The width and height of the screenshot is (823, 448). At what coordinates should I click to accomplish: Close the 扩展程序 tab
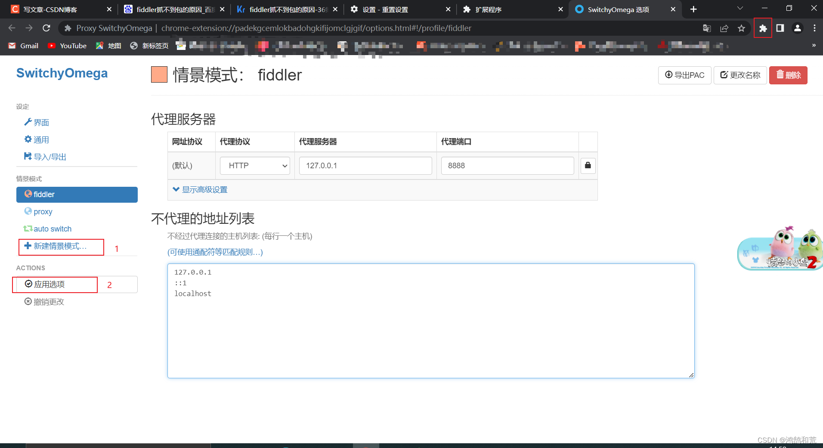(x=560, y=9)
